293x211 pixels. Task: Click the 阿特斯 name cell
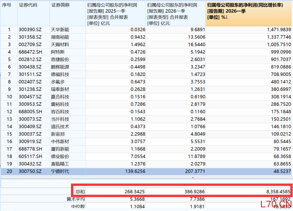58,52
